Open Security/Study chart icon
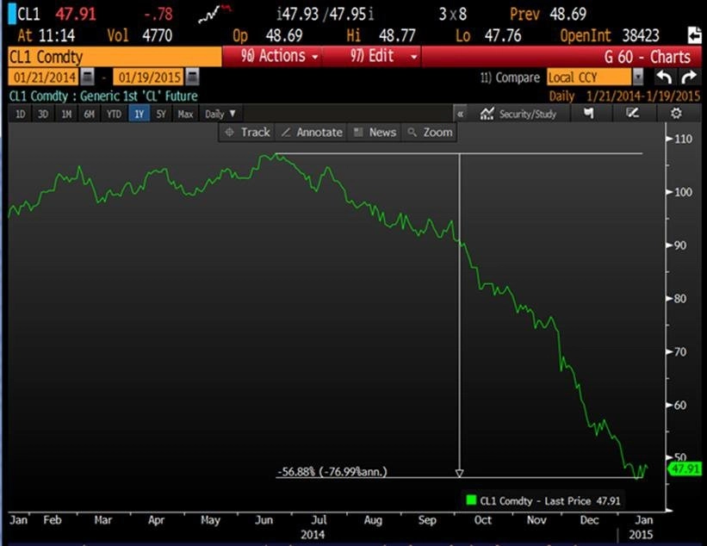This screenshot has width=707, height=546. pos(518,114)
